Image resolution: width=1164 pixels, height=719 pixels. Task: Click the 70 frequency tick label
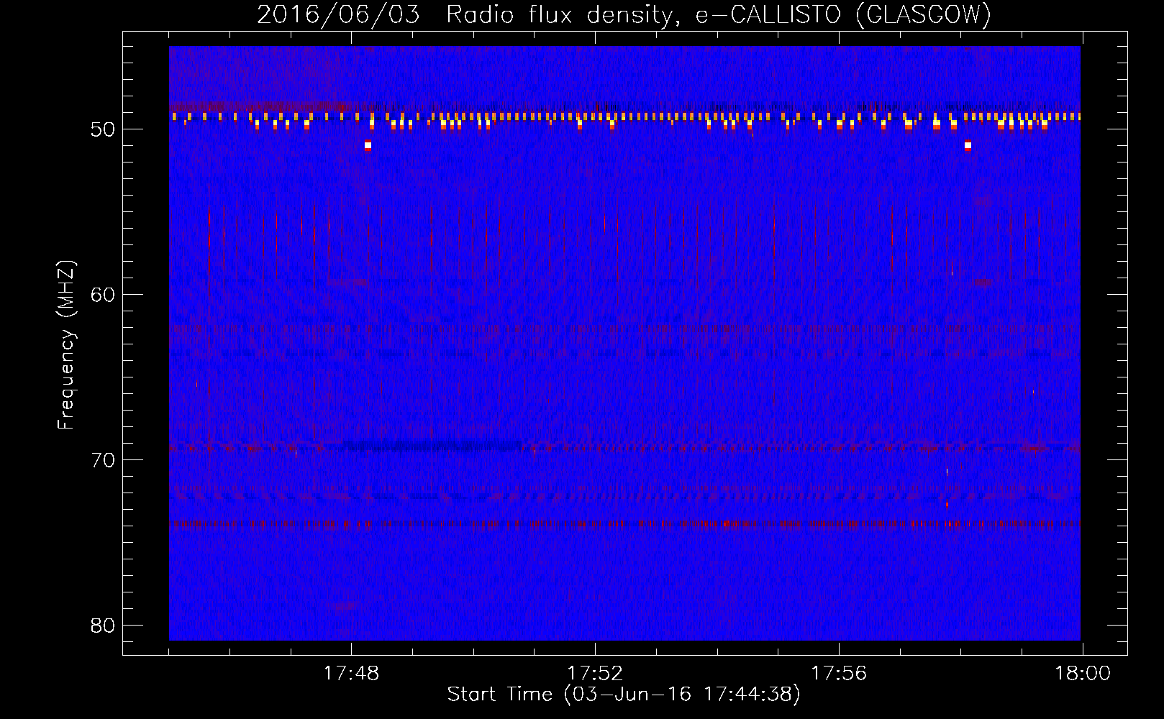(104, 460)
